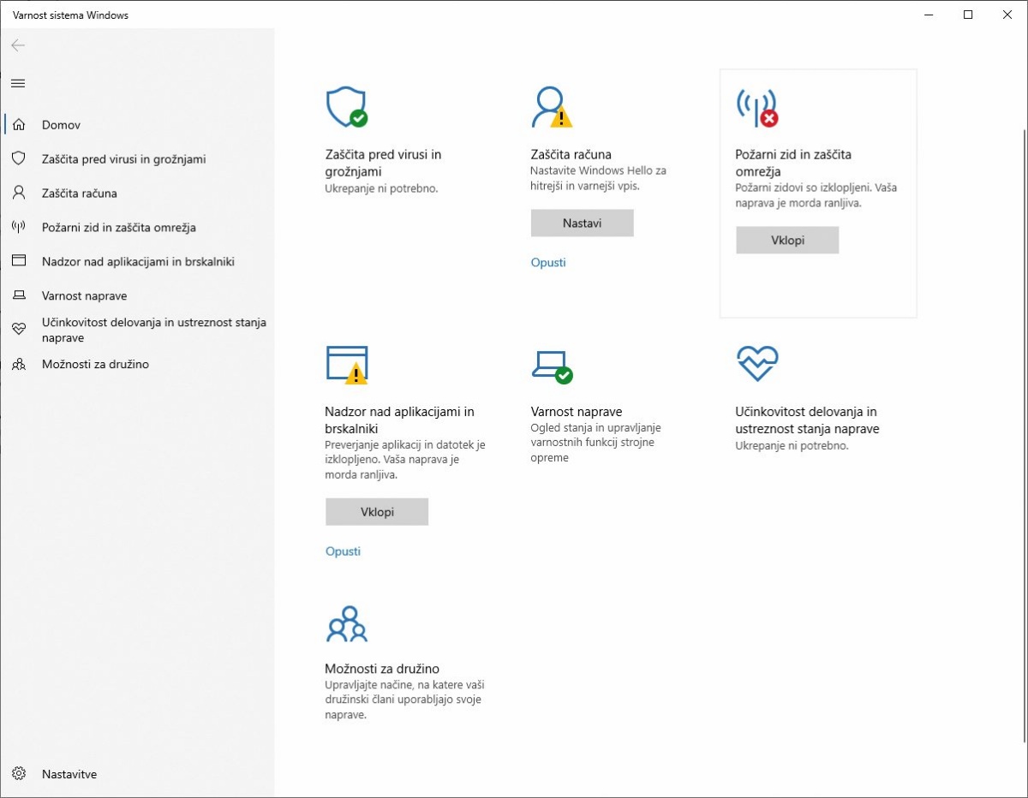Click the firewall antenna icon in sidebar
1028x798 pixels.
click(x=19, y=228)
